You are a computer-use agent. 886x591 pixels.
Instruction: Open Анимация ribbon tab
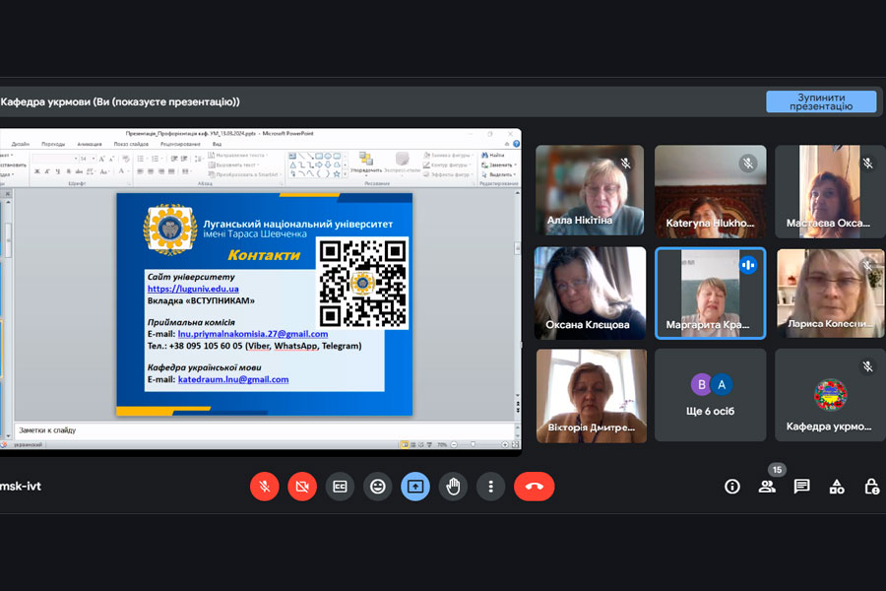tap(90, 144)
